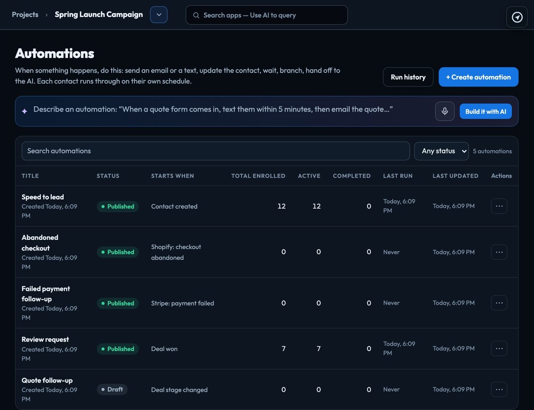Open the Abandoned checkout automation
Screen dimensions: 534x410
tap(40, 243)
